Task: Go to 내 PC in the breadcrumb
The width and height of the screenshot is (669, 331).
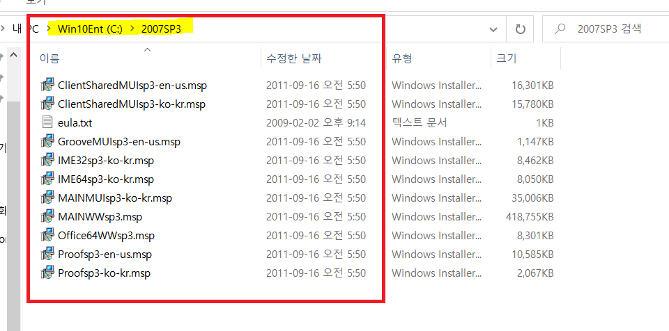Action: click(x=26, y=29)
